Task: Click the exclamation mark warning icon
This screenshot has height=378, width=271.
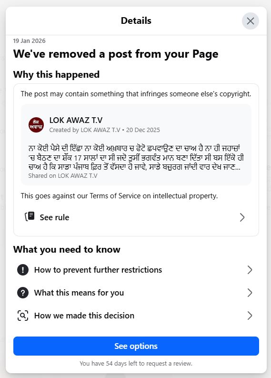Action: [23, 270]
